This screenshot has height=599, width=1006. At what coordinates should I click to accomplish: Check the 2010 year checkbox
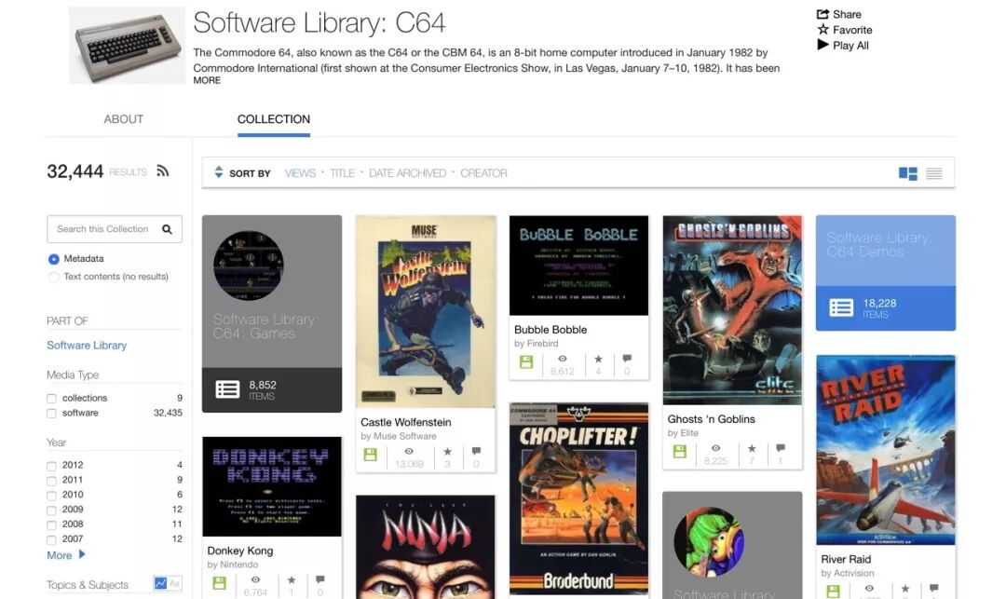[x=51, y=495]
